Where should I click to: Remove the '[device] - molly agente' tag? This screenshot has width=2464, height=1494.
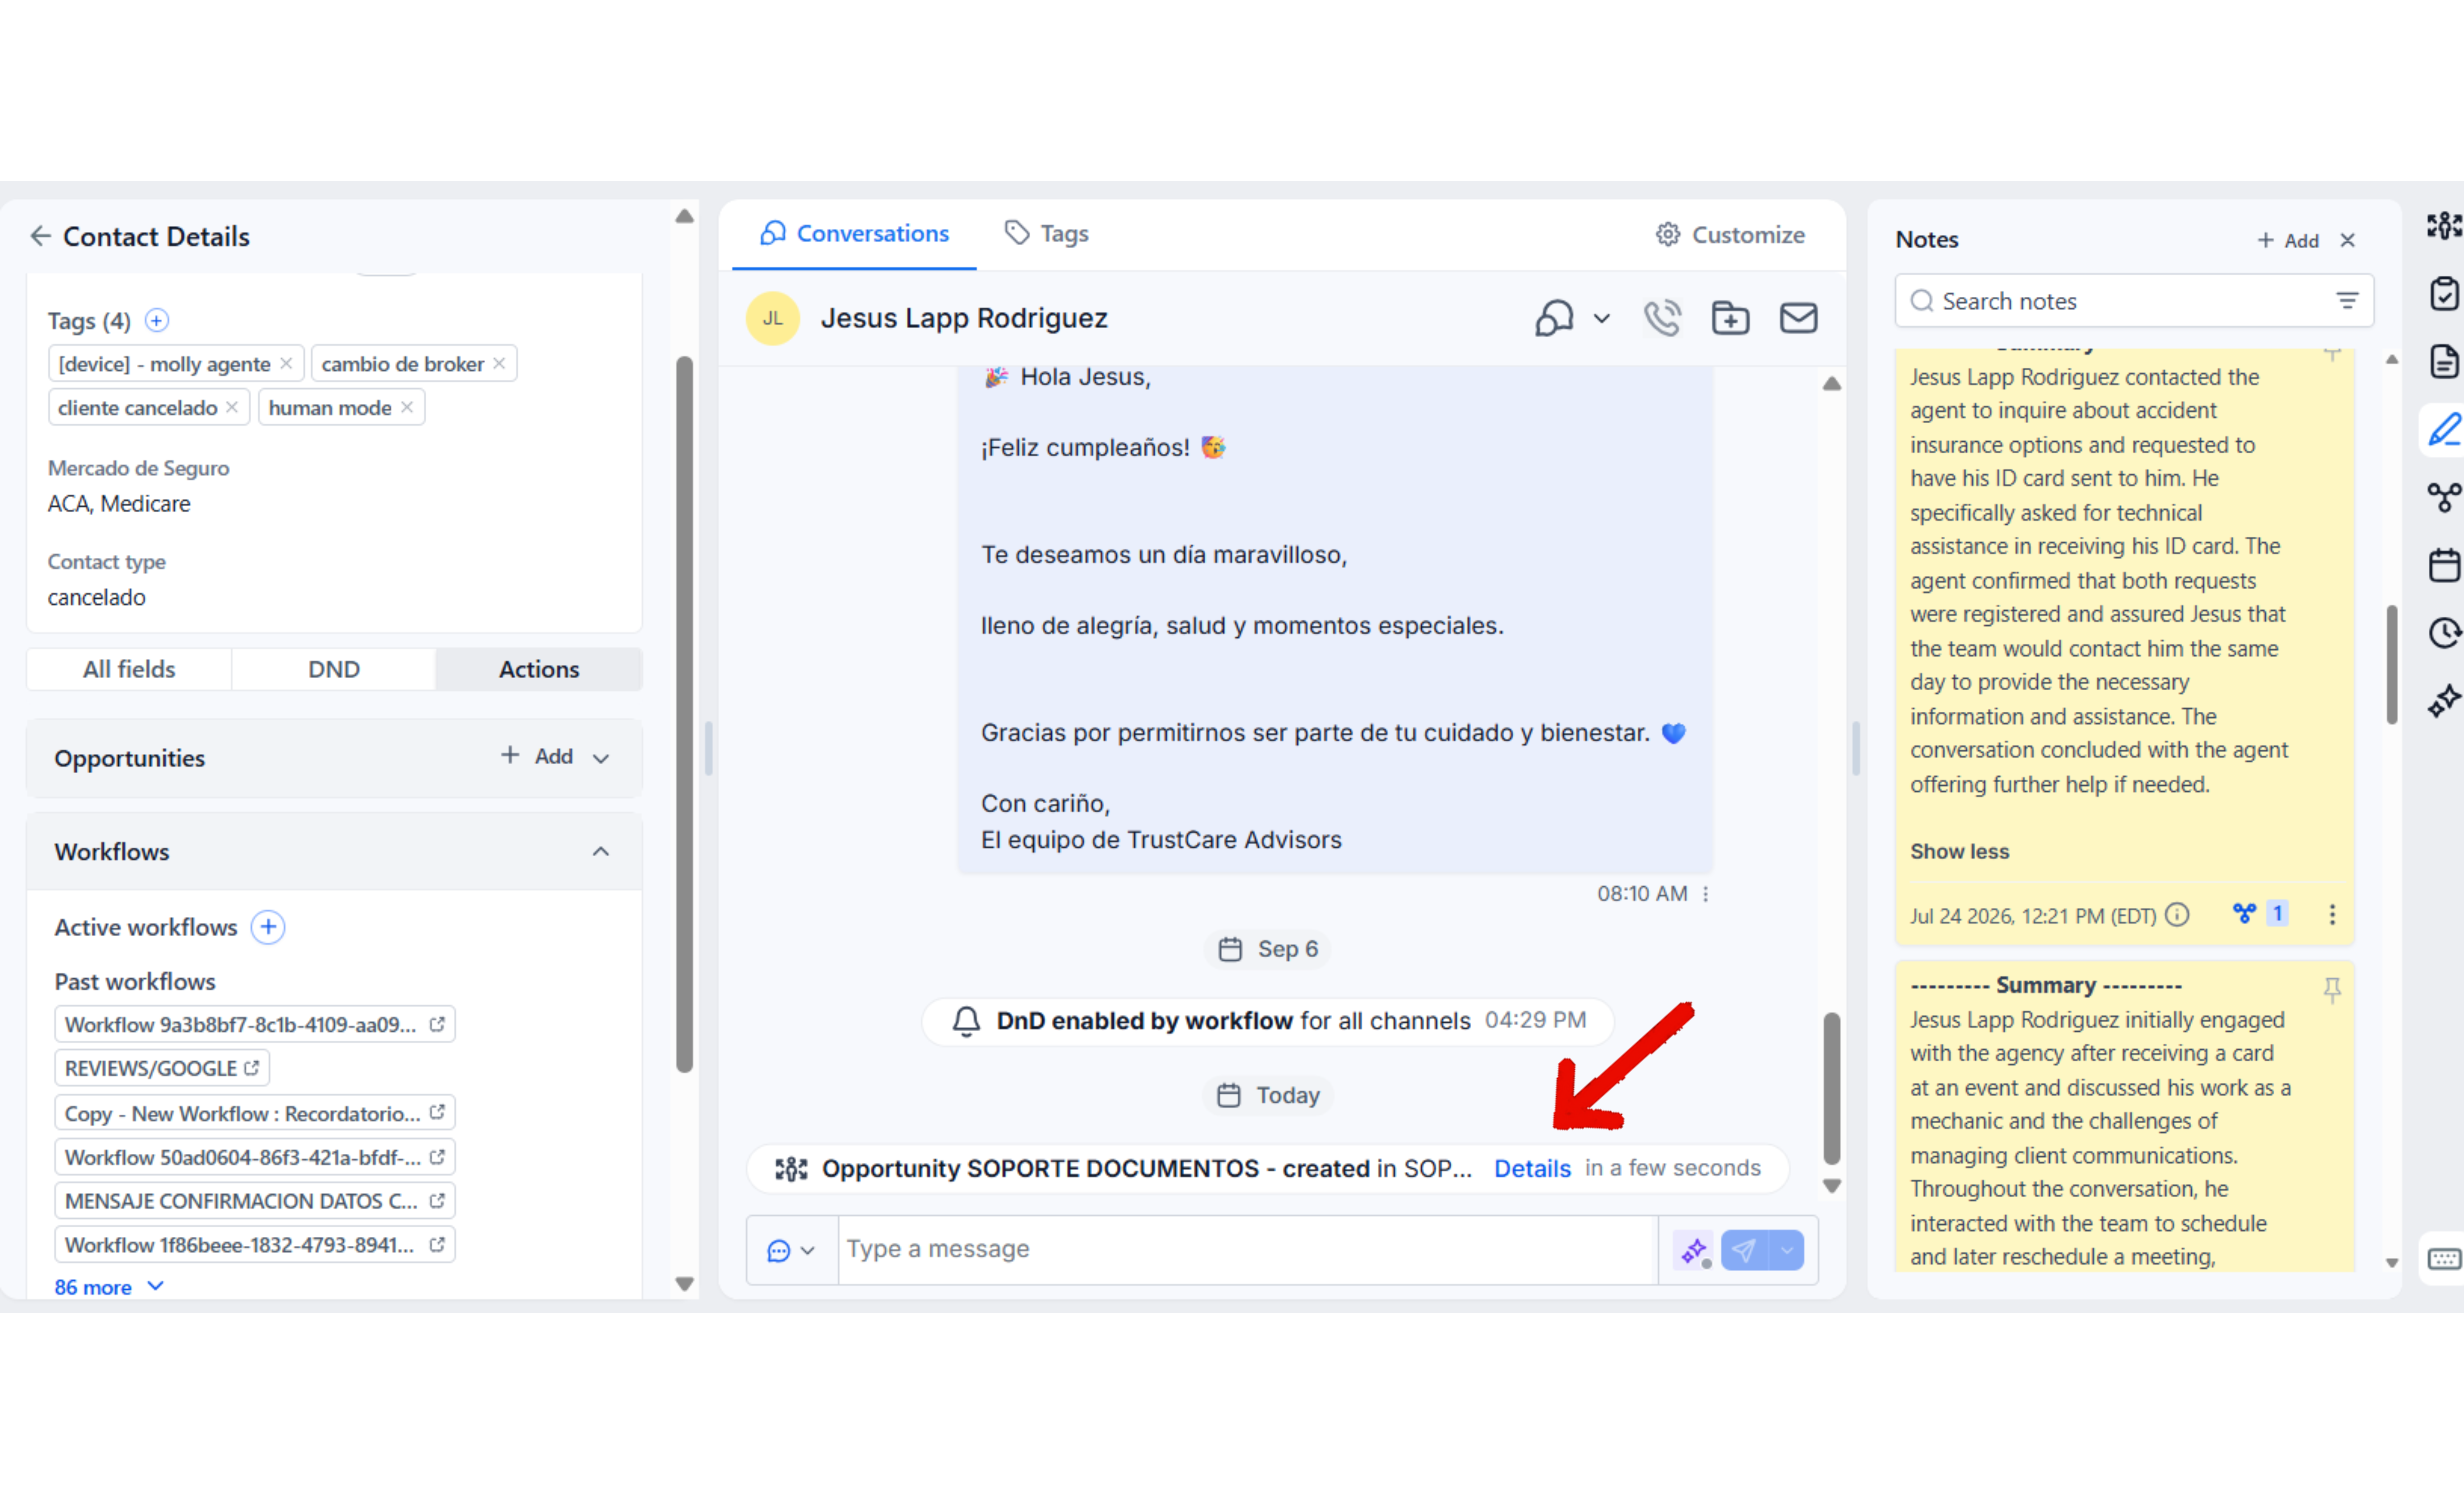[x=286, y=364]
